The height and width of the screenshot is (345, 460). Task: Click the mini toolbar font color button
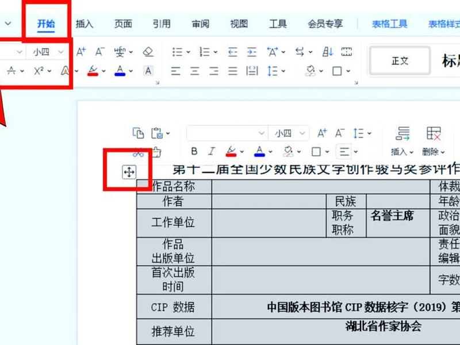pos(259,151)
